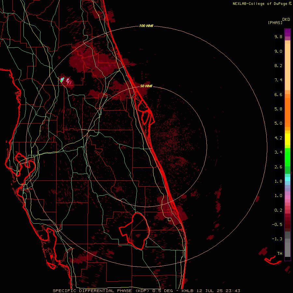Click the KMLB radar site identifier
This screenshot has height=293, width=293.
coord(188,291)
